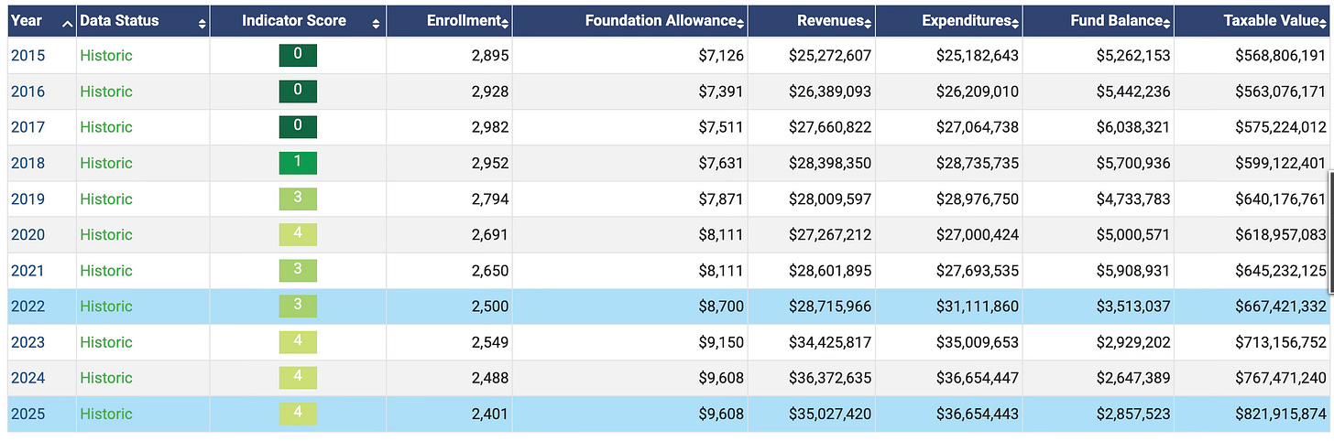
Task: Sort by Indicator Score column header
Action: [298, 20]
